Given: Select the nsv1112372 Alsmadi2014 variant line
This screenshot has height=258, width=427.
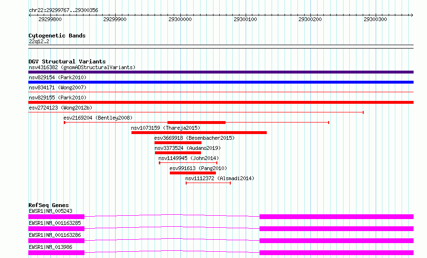Looking at the screenshot, I should [208, 183].
